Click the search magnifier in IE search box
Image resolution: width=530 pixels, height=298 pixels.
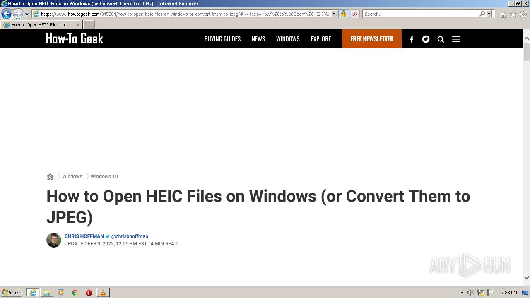coord(482,14)
